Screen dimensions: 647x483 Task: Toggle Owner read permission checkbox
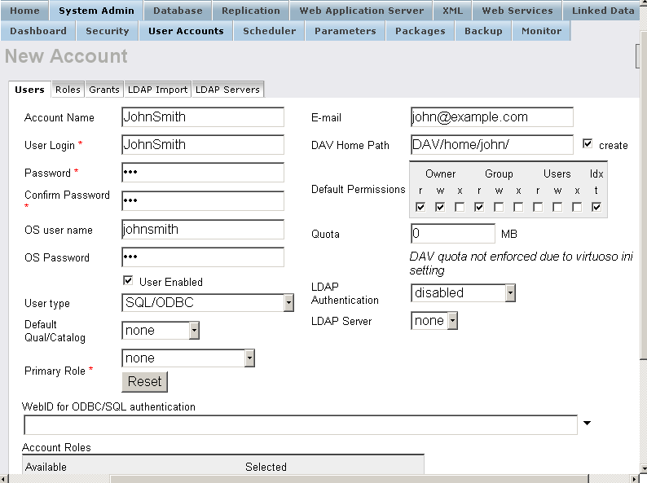click(420, 207)
